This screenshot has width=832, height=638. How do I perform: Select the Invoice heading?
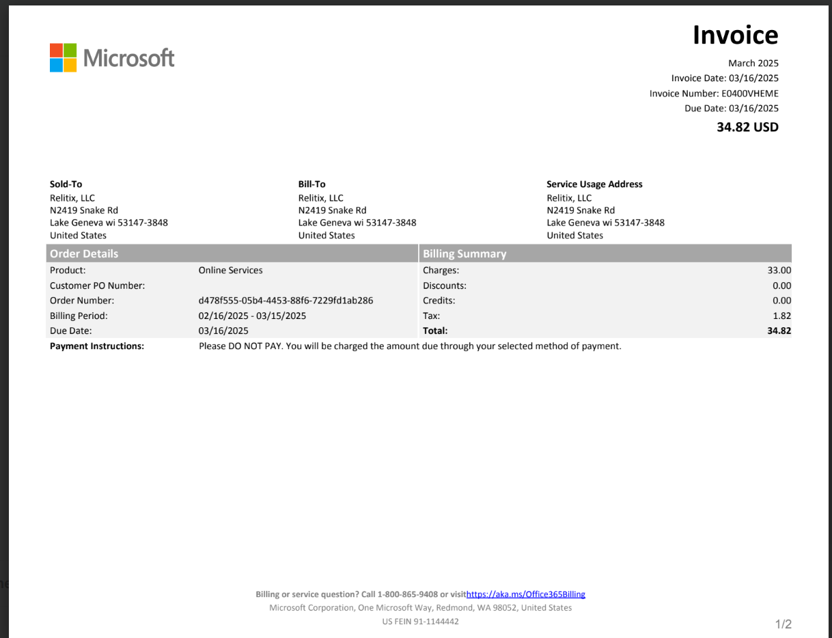(x=735, y=35)
